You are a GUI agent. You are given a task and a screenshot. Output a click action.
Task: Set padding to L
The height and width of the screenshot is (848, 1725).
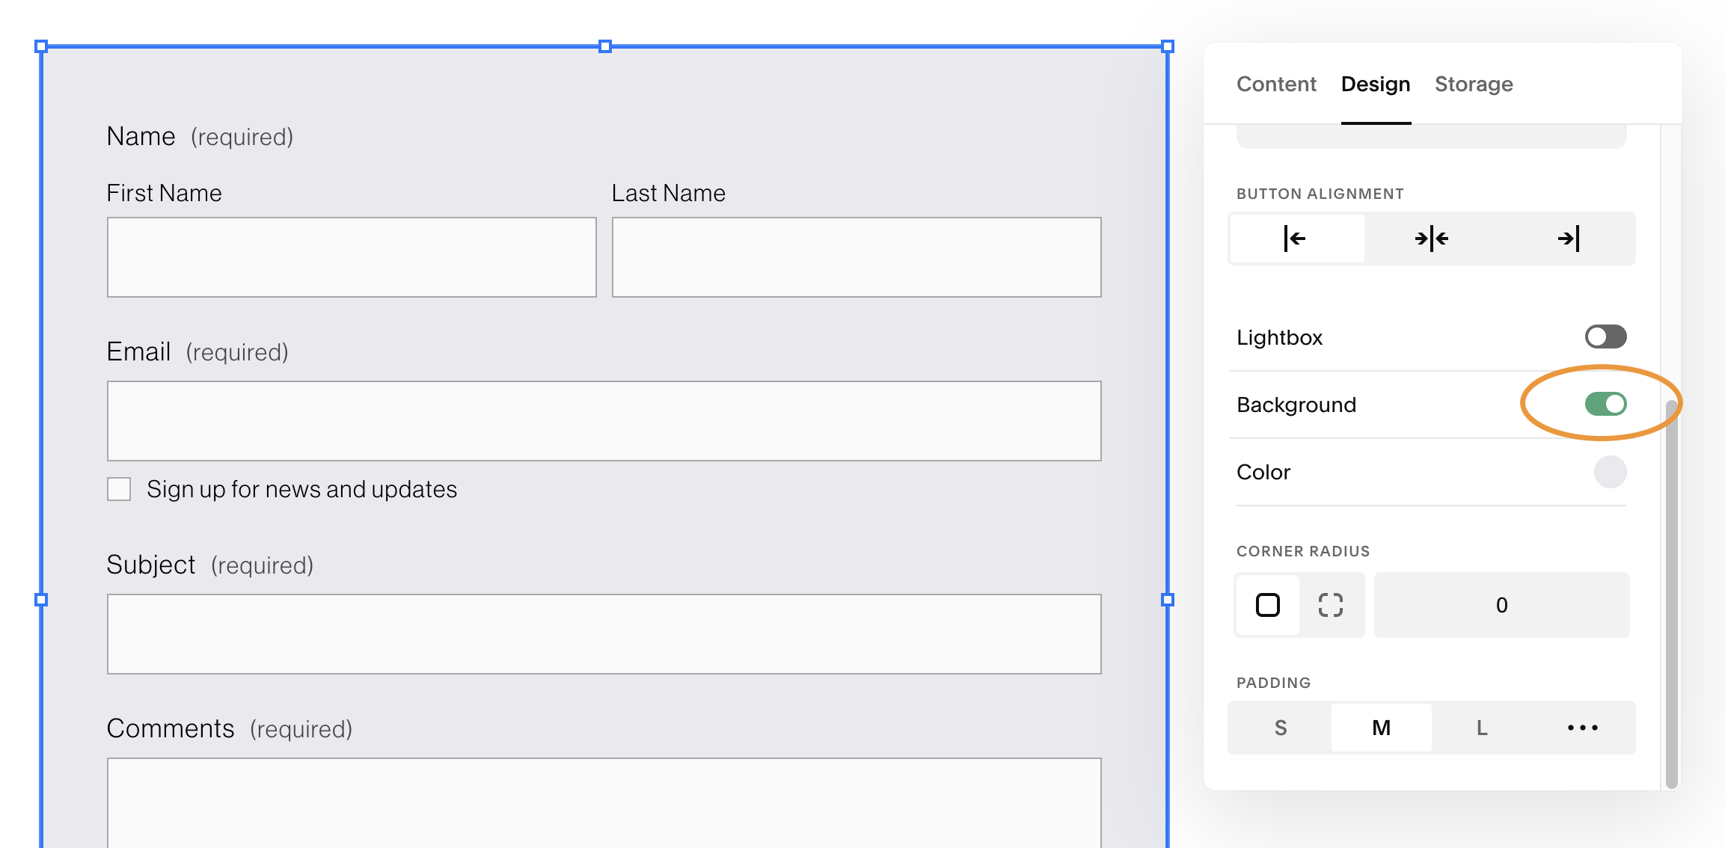point(1481,728)
